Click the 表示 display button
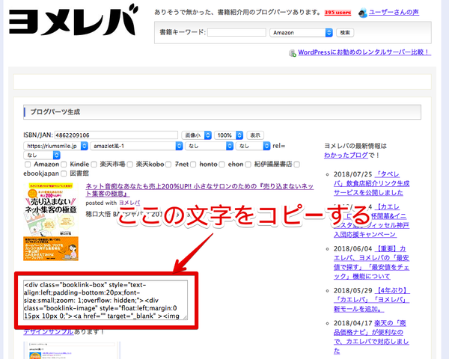The width and height of the screenshot is (449, 359). click(255, 135)
